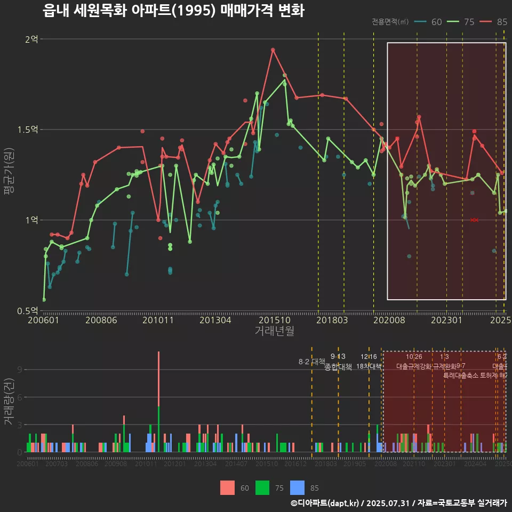The image size is (512, 512).
Task: Click the 8·2 대책 policy annotation
Action: [x=312, y=362]
